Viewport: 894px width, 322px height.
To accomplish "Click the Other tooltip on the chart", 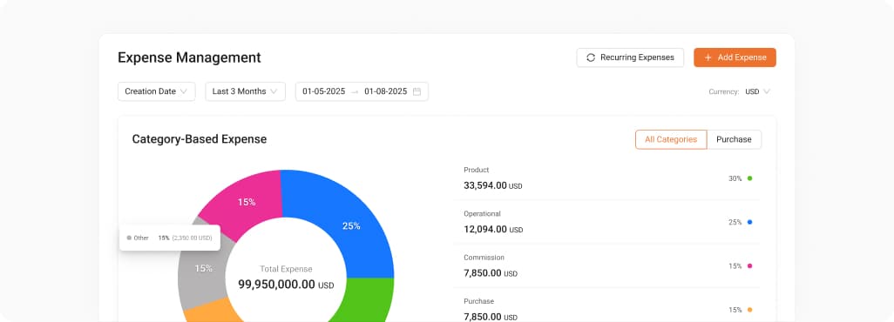I will coord(170,238).
